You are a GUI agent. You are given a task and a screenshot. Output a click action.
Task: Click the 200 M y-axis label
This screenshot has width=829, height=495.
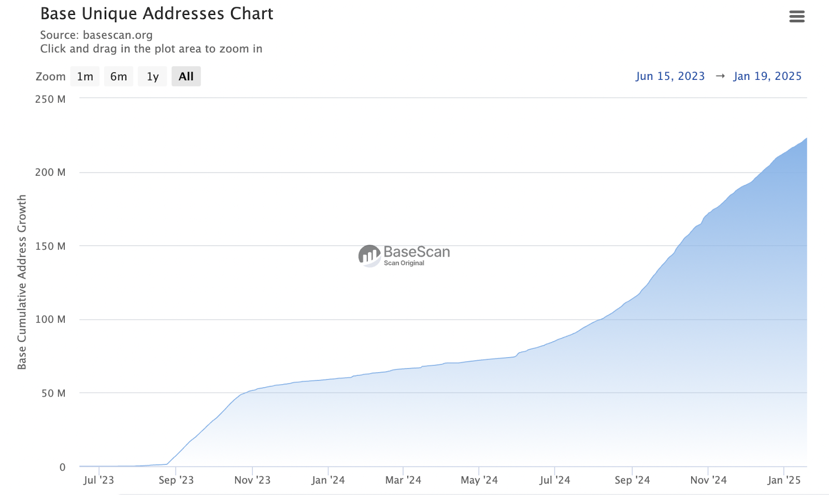pos(50,172)
